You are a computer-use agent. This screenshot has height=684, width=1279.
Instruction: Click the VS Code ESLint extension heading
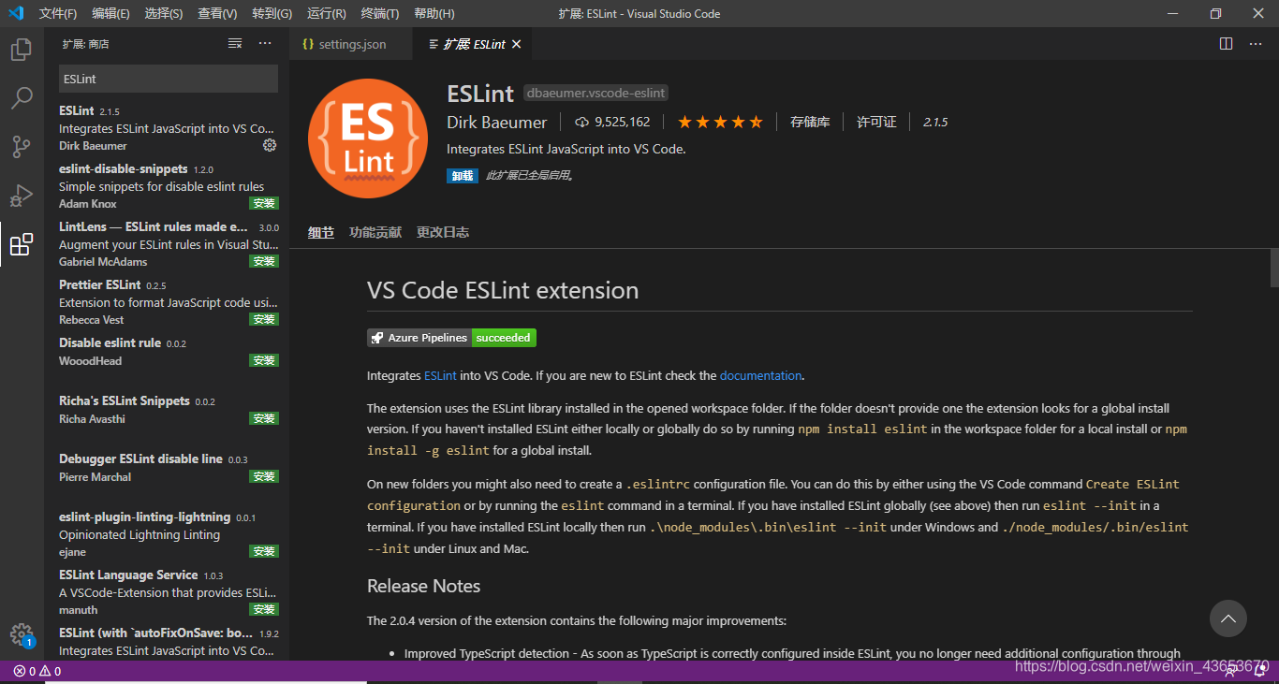pyautogui.click(x=503, y=290)
